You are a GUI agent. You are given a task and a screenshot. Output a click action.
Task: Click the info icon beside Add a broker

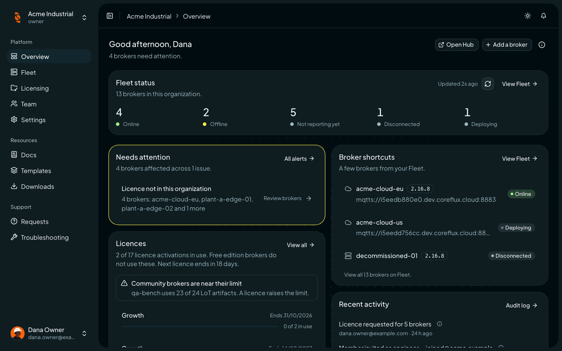[542, 45]
